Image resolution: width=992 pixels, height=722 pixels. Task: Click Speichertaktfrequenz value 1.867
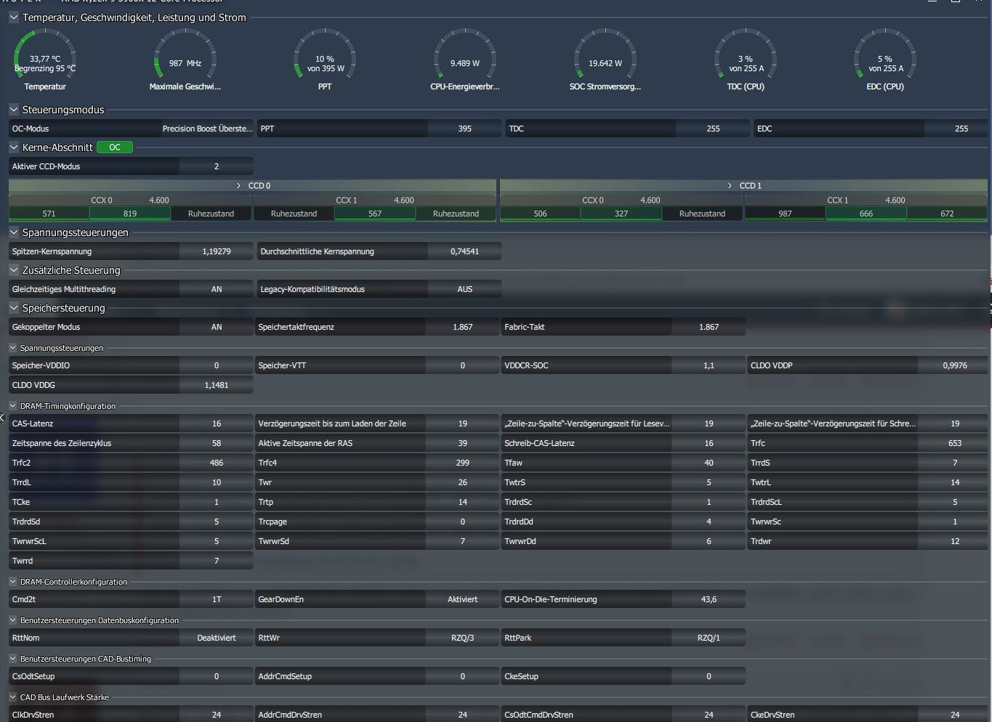pos(463,327)
